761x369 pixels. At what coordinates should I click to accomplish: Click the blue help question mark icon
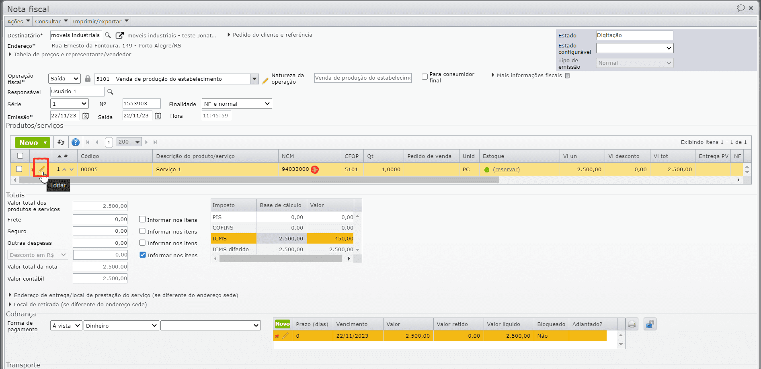click(76, 142)
